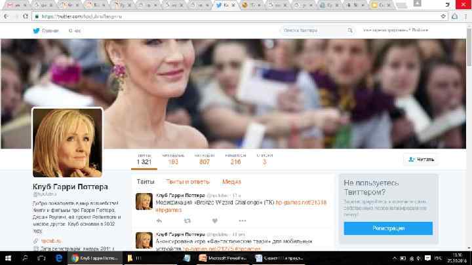Click unlabeled taskbar app icon before PowerPoint

(x=187, y=258)
